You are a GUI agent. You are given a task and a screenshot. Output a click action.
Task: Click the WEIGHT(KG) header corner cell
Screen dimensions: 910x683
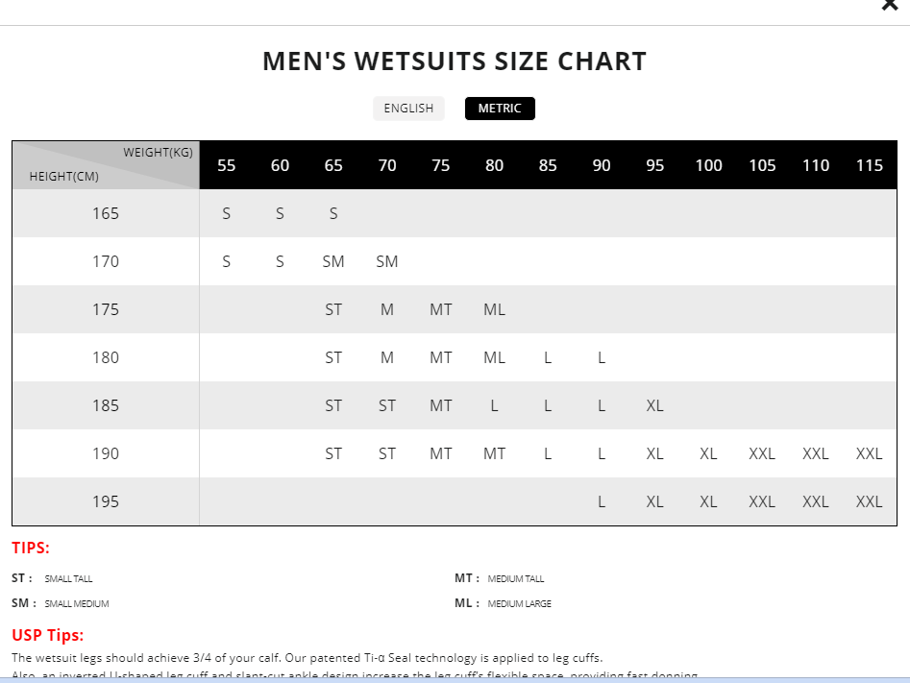click(x=158, y=153)
